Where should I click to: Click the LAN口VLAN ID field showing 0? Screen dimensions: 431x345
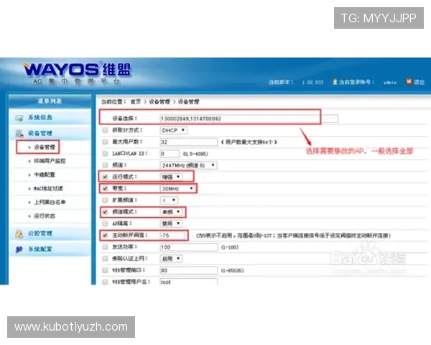pos(170,154)
